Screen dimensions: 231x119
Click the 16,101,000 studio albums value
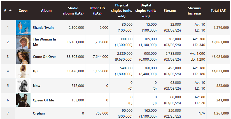75,42
